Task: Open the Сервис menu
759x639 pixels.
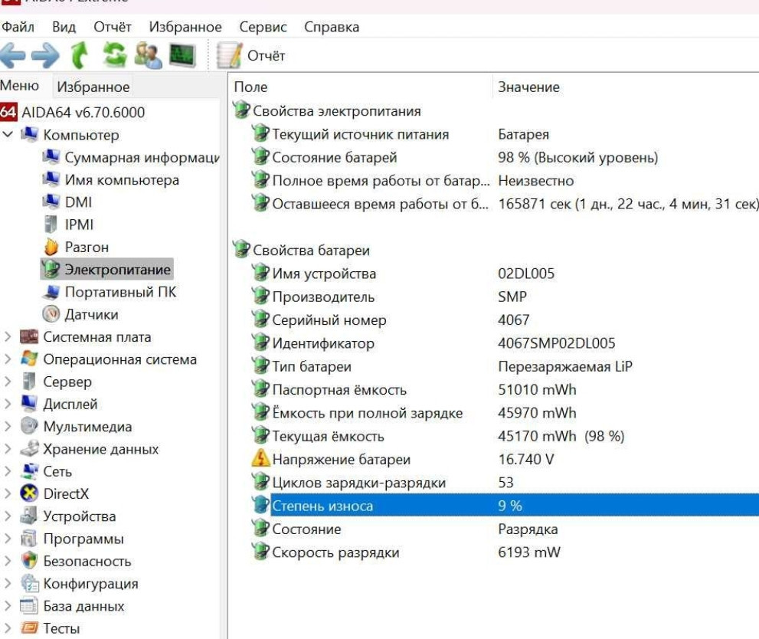Action: (x=263, y=27)
